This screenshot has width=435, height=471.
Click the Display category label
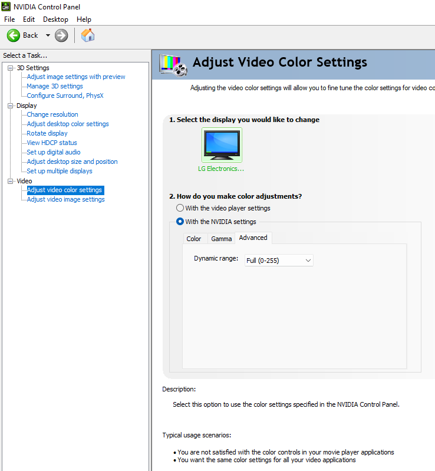click(27, 106)
